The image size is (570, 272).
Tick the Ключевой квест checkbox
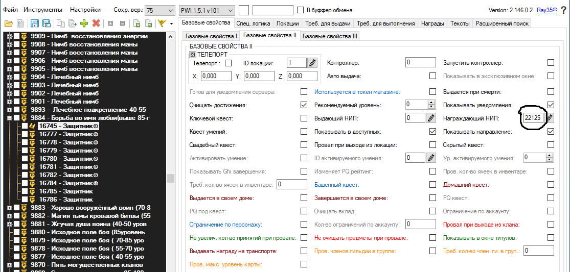pyautogui.click(x=304, y=118)
